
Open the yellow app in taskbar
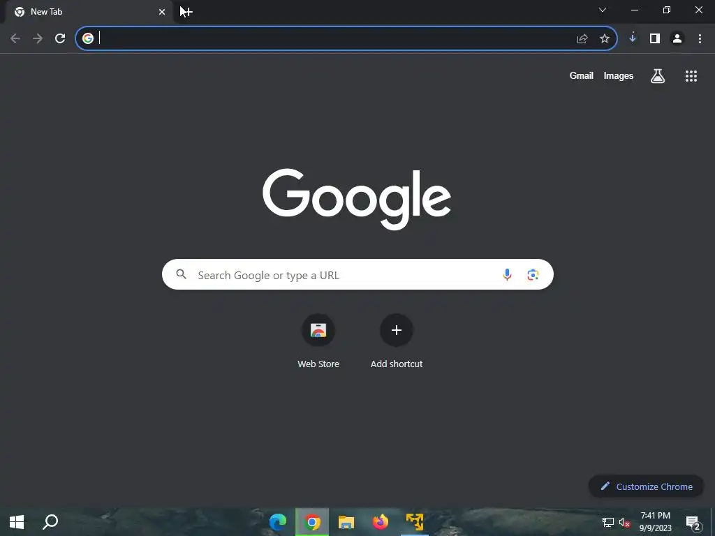pos(415,522)
